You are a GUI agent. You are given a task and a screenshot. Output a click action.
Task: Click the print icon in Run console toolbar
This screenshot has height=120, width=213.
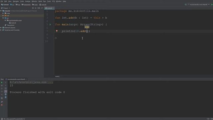(x=6, y=94)
